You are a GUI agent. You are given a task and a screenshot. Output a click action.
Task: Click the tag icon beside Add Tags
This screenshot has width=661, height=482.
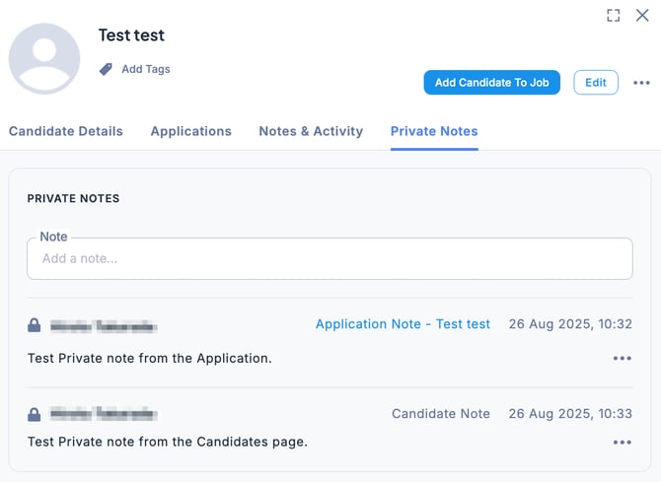click(106, 69)
